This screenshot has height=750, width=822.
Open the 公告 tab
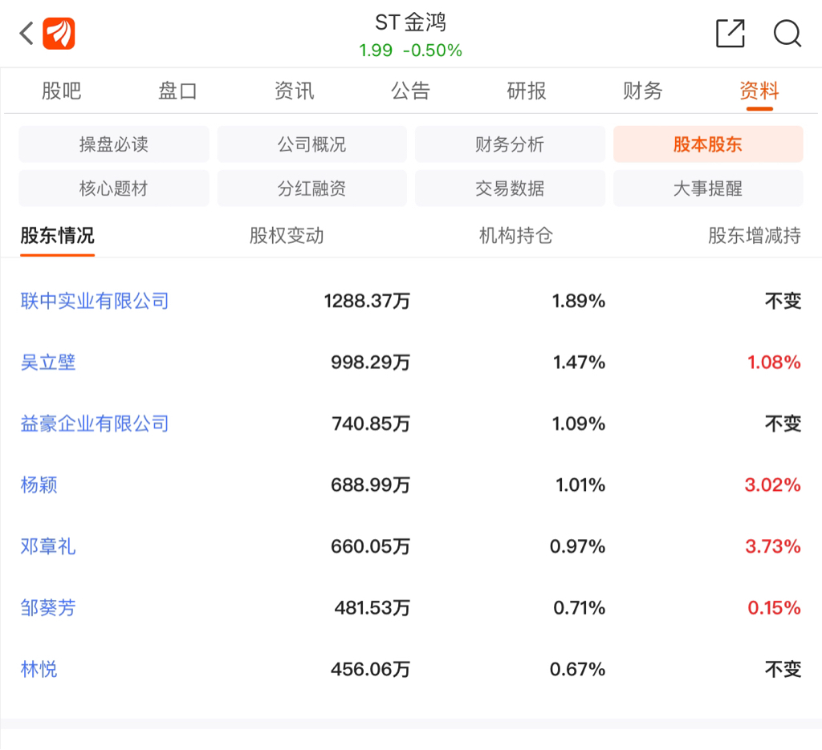click(410, 91)
